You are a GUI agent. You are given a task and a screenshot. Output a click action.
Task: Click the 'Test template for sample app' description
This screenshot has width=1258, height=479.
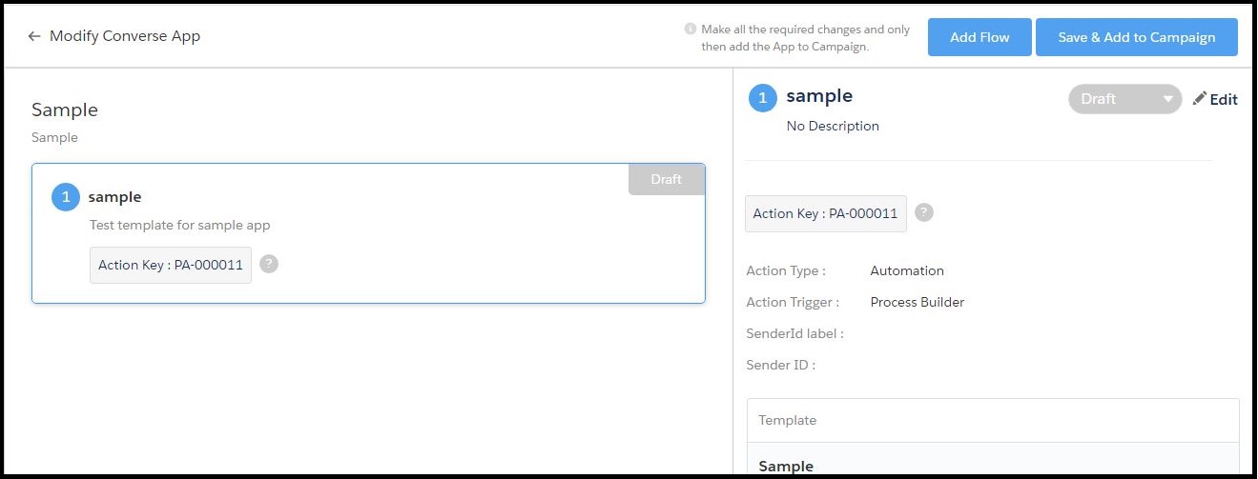180,226
